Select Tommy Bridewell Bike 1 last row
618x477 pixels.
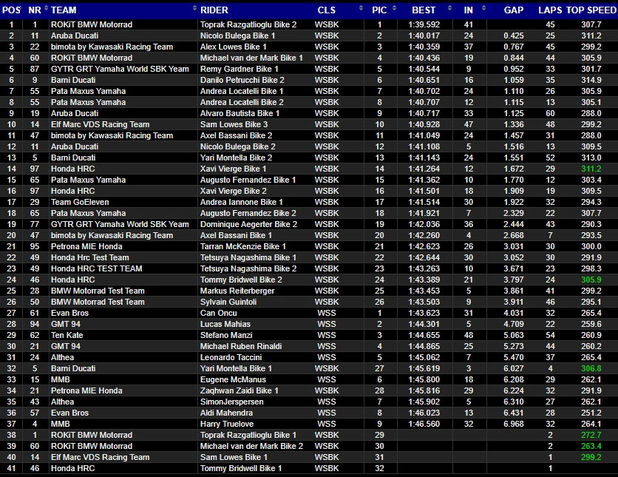242,468
